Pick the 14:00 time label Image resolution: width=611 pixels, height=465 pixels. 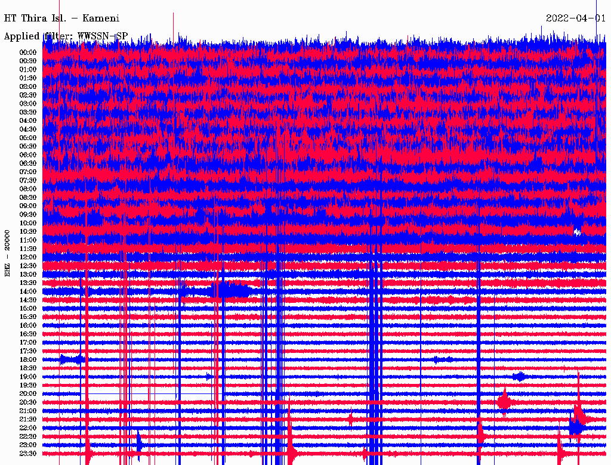click(27, 291)
